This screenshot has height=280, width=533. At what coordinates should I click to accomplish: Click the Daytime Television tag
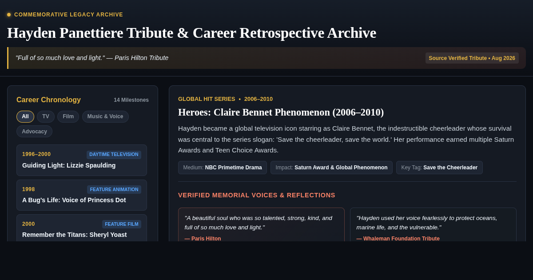click(x=114, y=155)
